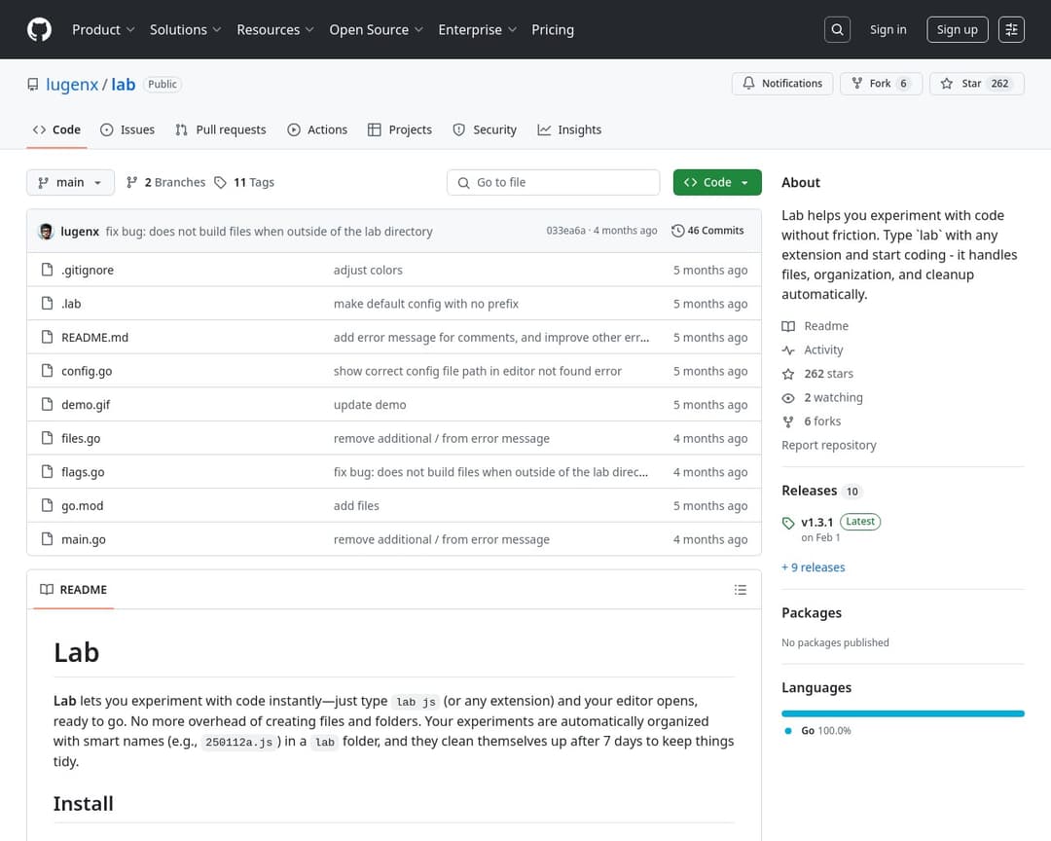Click the Readme link in About
1051x841 pixels.
[x=815, y=326]
